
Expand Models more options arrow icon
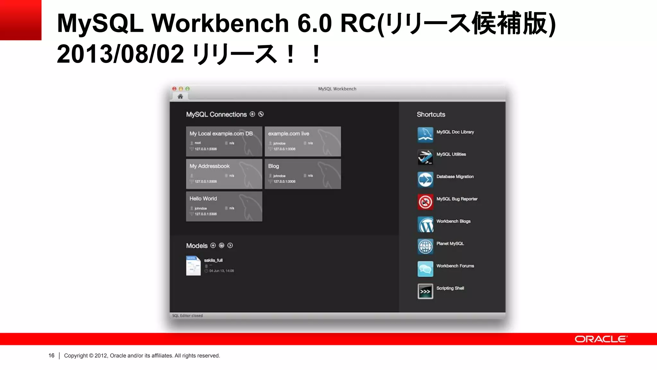pos(230,245)
